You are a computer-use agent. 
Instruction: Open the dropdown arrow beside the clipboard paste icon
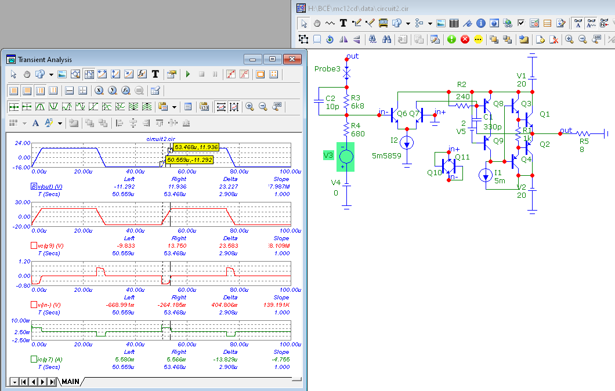coord(174,107)
